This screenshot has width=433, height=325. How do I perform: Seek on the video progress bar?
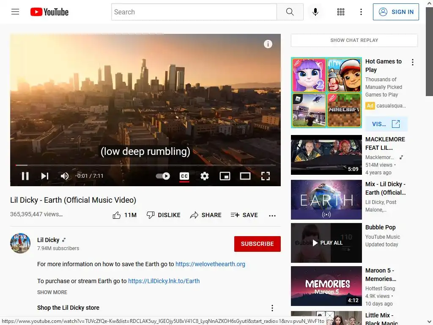click(145, 165)
